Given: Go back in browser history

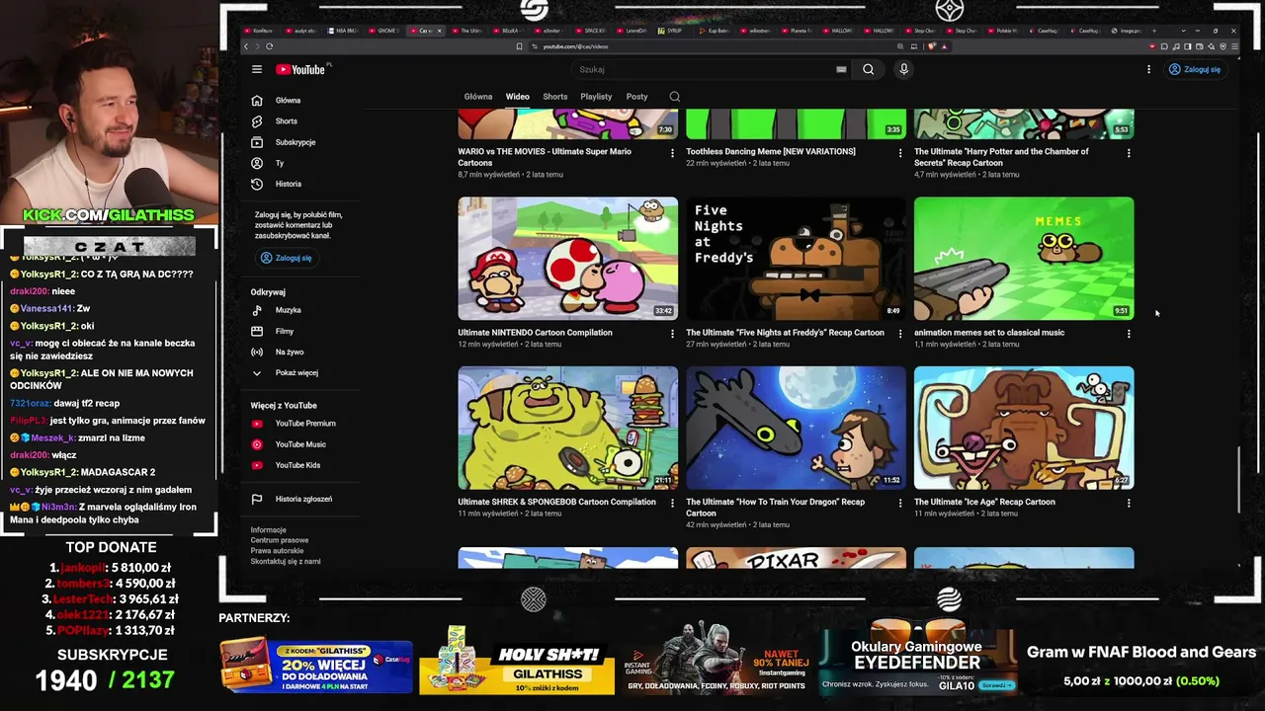Looking at the screenshot, I should 246,46.
